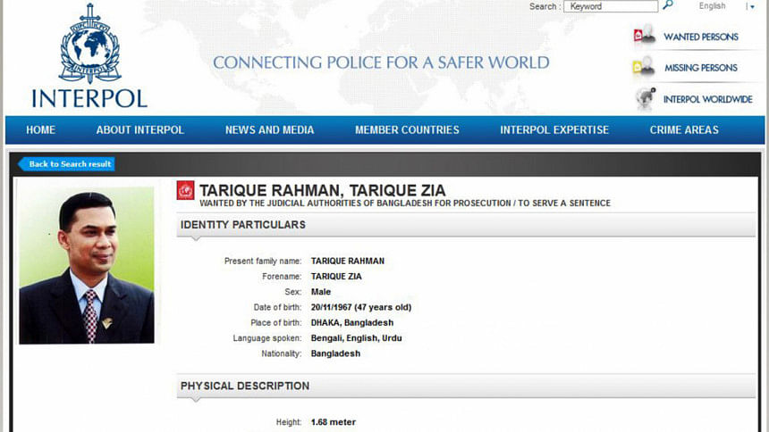
Task: Focus the Keyword search field
Action: 611,6
